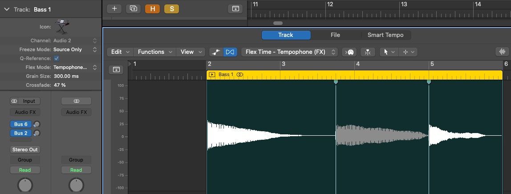Image resolution: width=511 pixels, height=194 pixels.
Task: Click the catch playhead button in editor toolbar
Action: (368, 52)
